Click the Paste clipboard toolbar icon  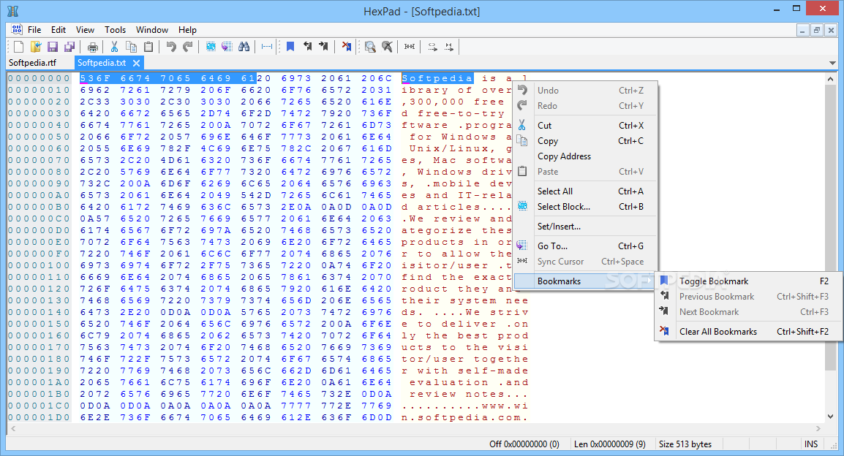click(148, 47)
